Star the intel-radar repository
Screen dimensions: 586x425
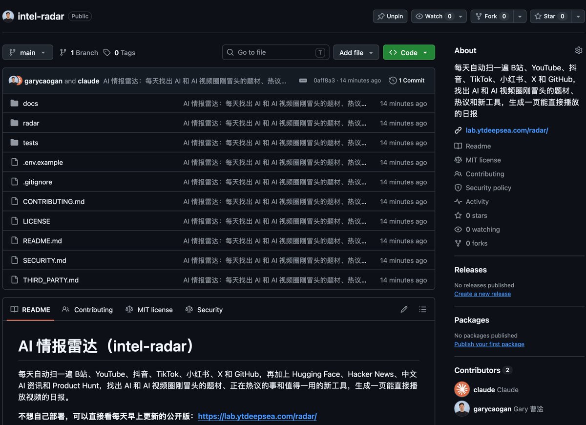click(550, 16)
